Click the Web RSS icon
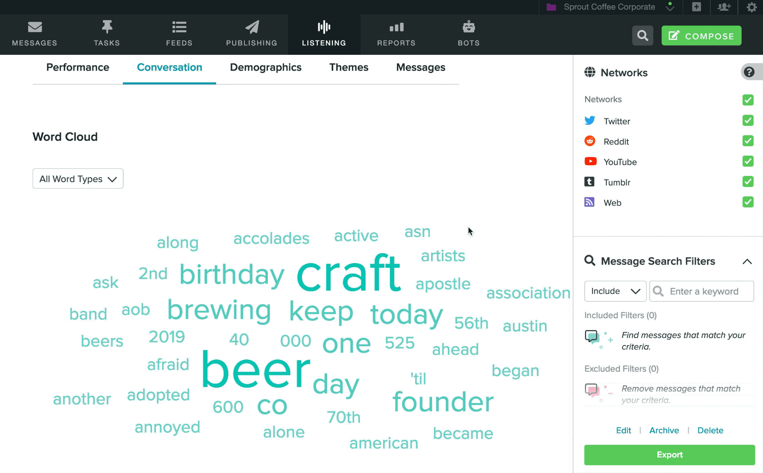Image resolution: width=763 pixels, height=473 pixels. click(589, 202)
